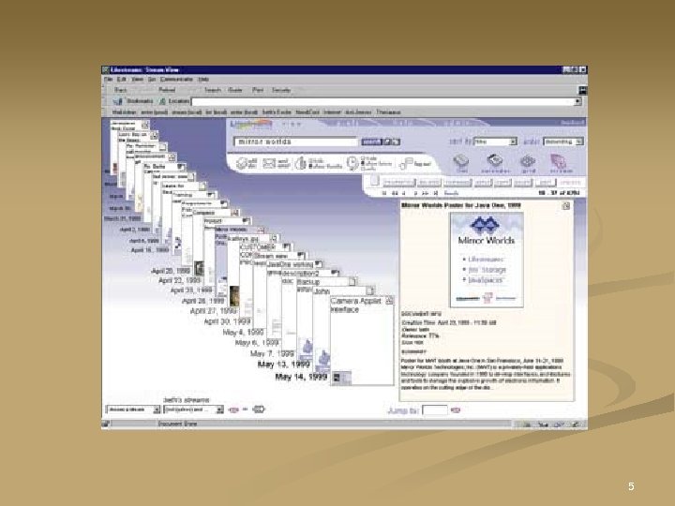Screen dimensions: 675x506
Task: Select the Camera Applet Interface document card
Action: [x=362, y=340]
